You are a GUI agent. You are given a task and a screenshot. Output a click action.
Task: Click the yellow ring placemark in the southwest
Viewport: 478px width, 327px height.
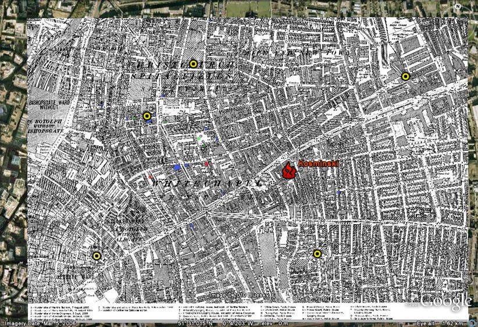point(97,255)
